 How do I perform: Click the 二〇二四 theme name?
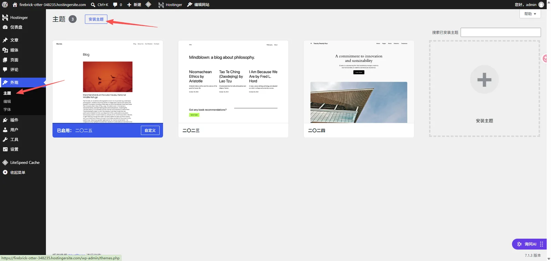[x=317, y=131]
